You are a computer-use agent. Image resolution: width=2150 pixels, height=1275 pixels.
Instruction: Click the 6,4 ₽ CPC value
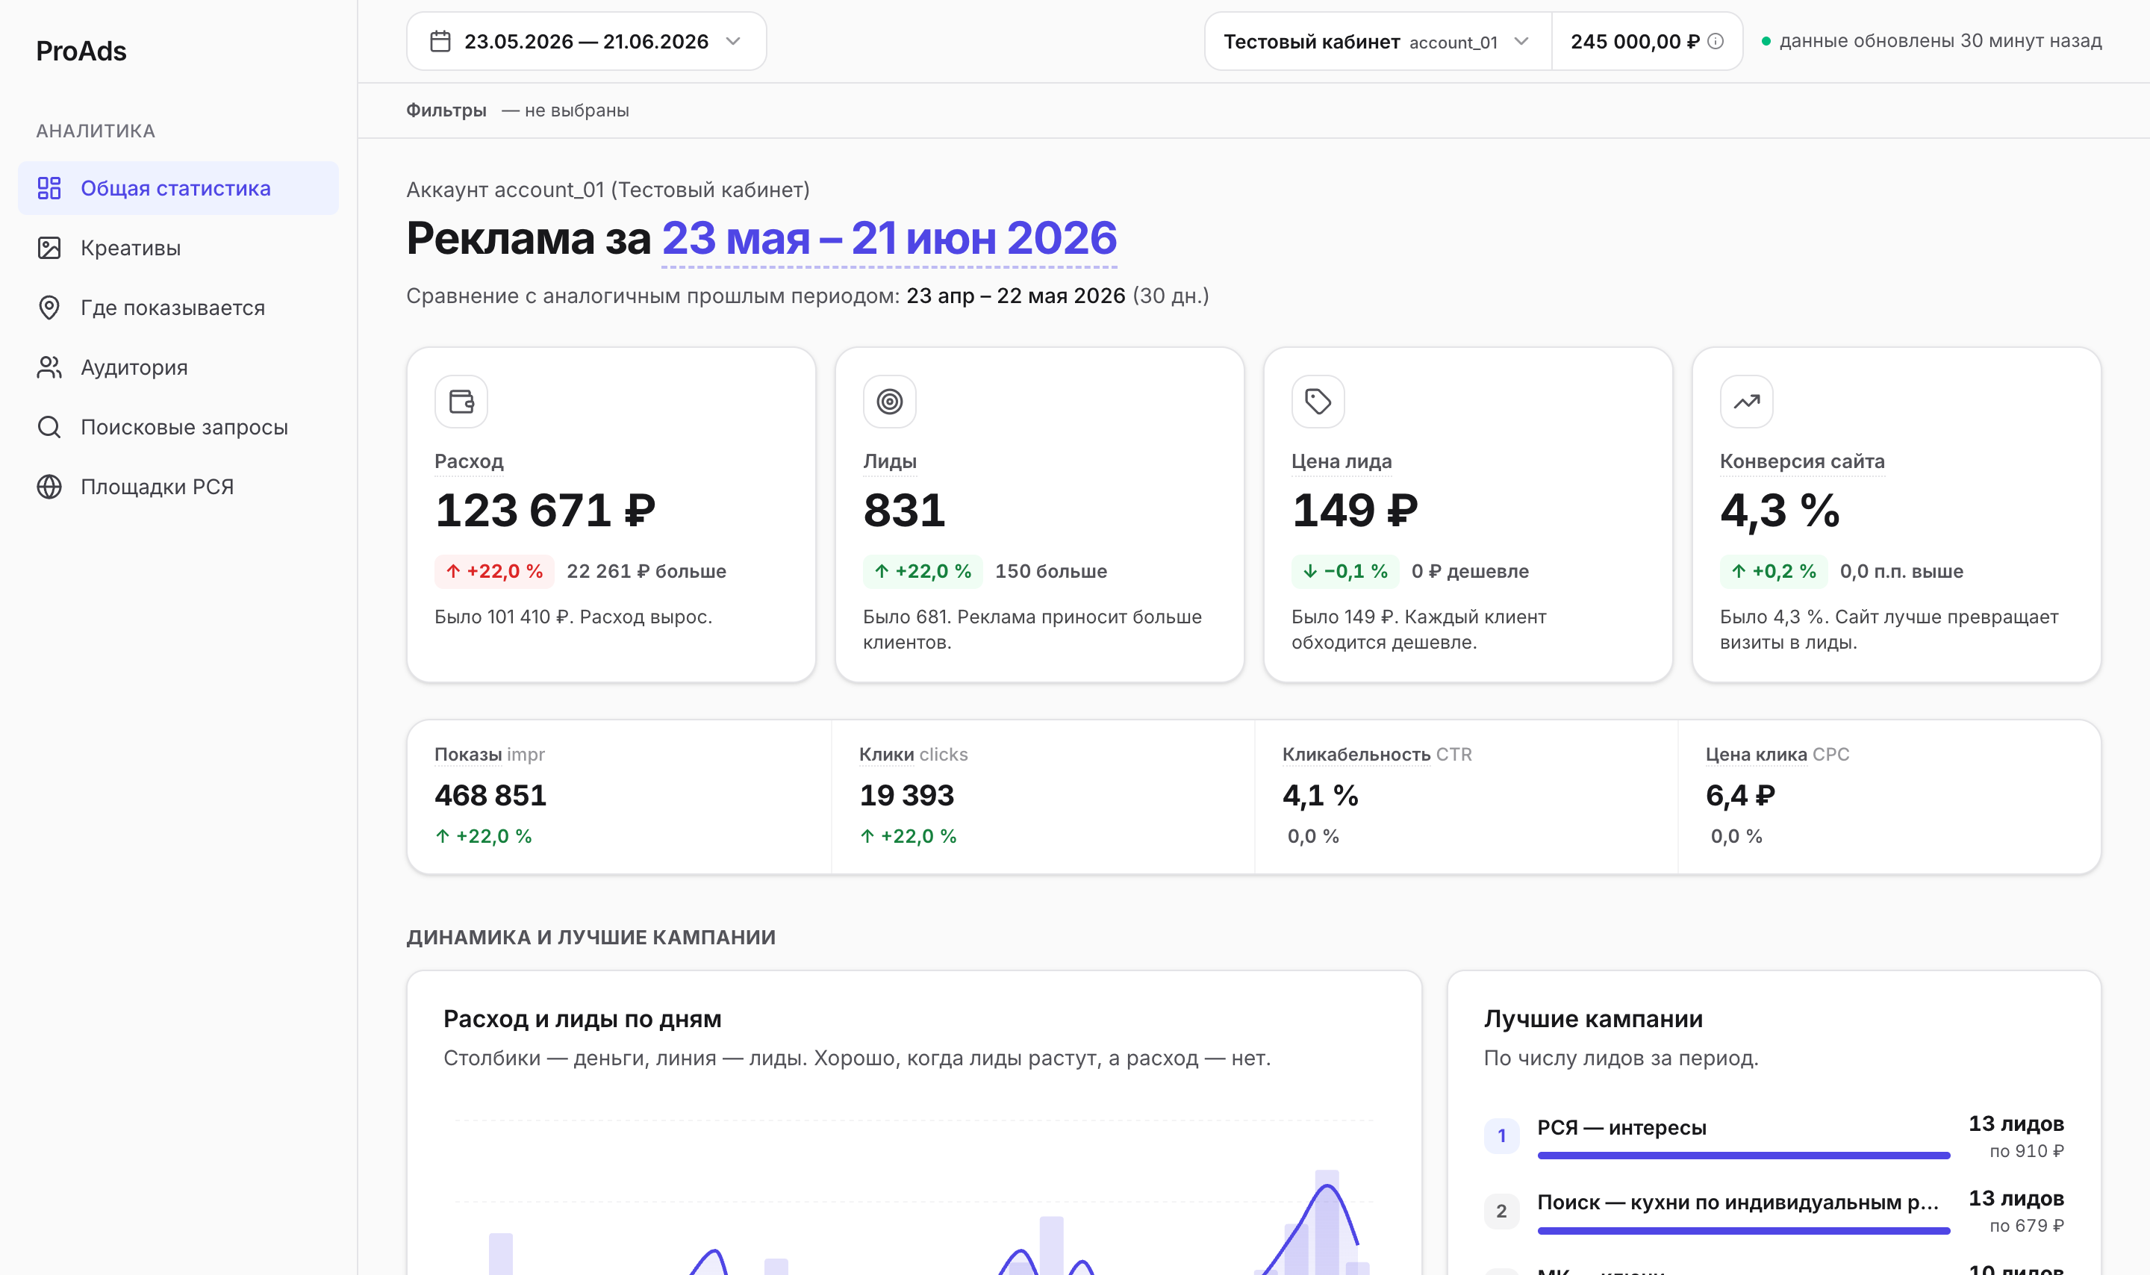(x=1740, y=796)
